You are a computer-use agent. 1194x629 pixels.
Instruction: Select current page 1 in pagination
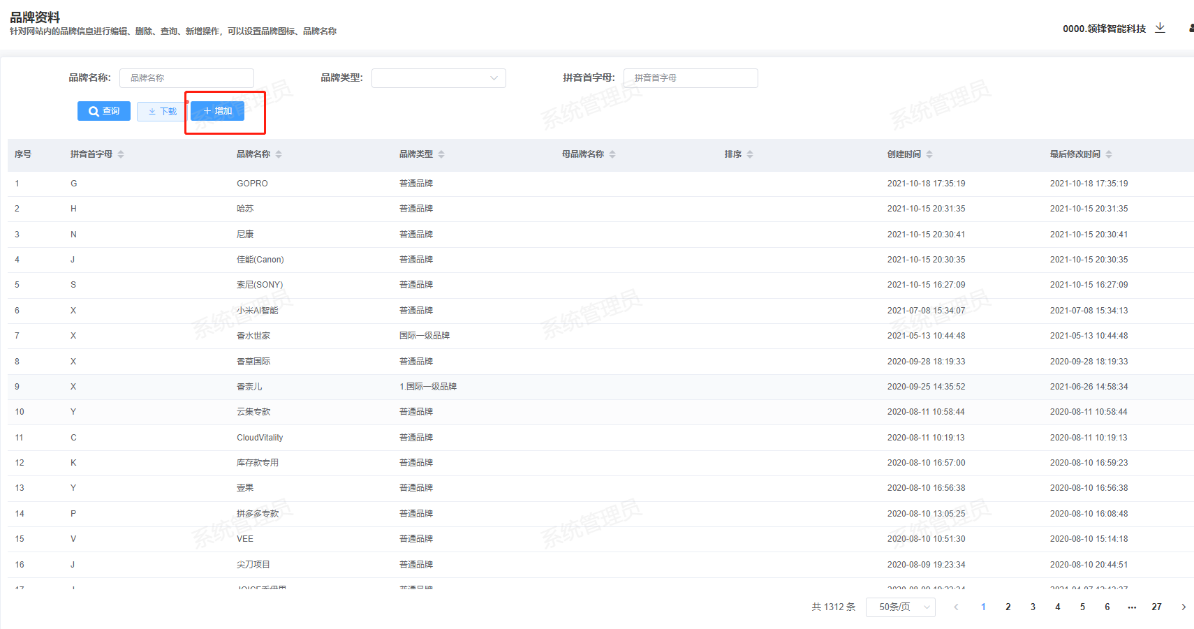click(x=983, y=607)
